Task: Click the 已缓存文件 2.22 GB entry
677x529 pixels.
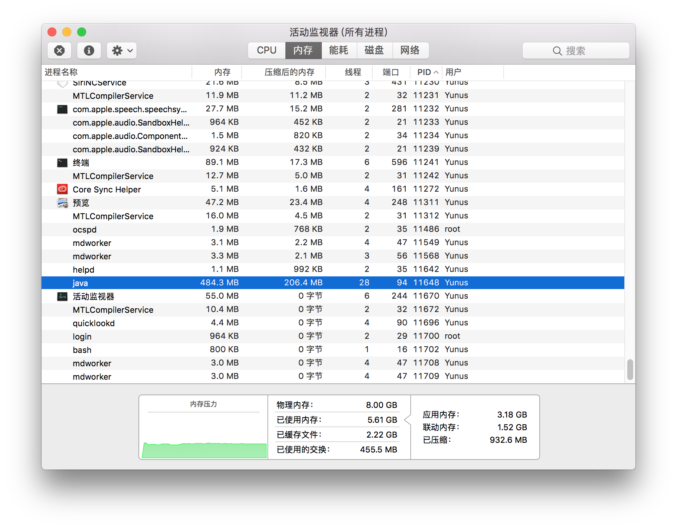Action: click(337, 435)
